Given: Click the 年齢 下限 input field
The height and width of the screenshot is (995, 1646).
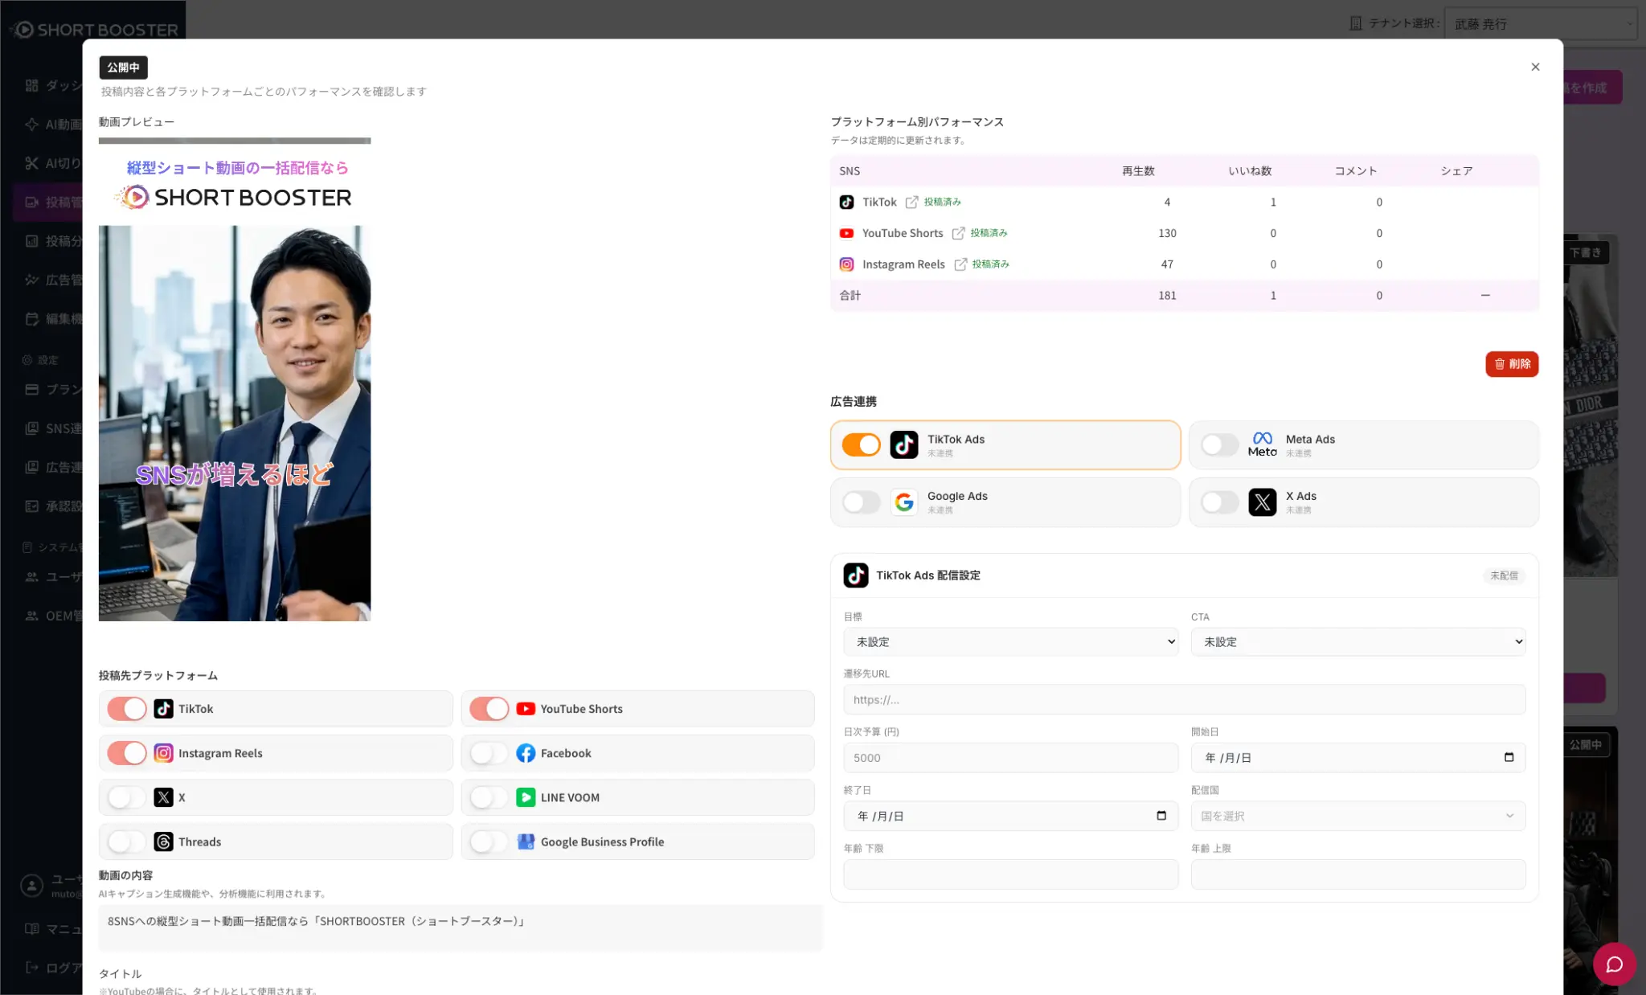Looking at the screenshot, I should [x=1011, y=874].
